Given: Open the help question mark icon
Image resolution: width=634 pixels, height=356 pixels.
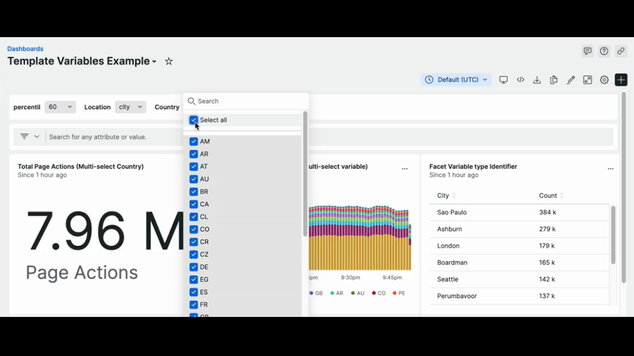Looking at the screenshot, I should [604, 52].
